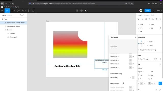Enable Stylistic Set 6 checkmark
Viewport: 163px width, 91px height.
coord(133,64)
